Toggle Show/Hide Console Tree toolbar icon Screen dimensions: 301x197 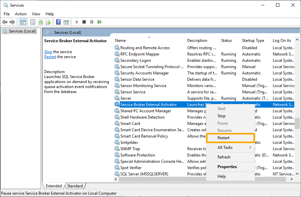(23, 22)
